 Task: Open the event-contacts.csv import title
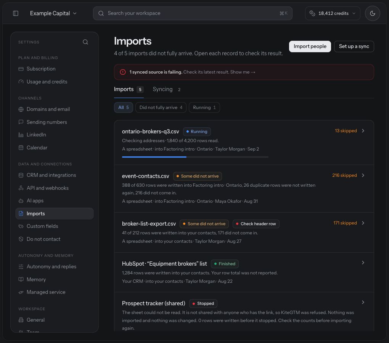tap(145, 176)
